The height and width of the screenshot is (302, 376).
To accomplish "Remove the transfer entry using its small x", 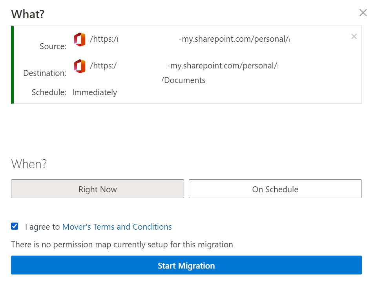I will coord(354,37).
